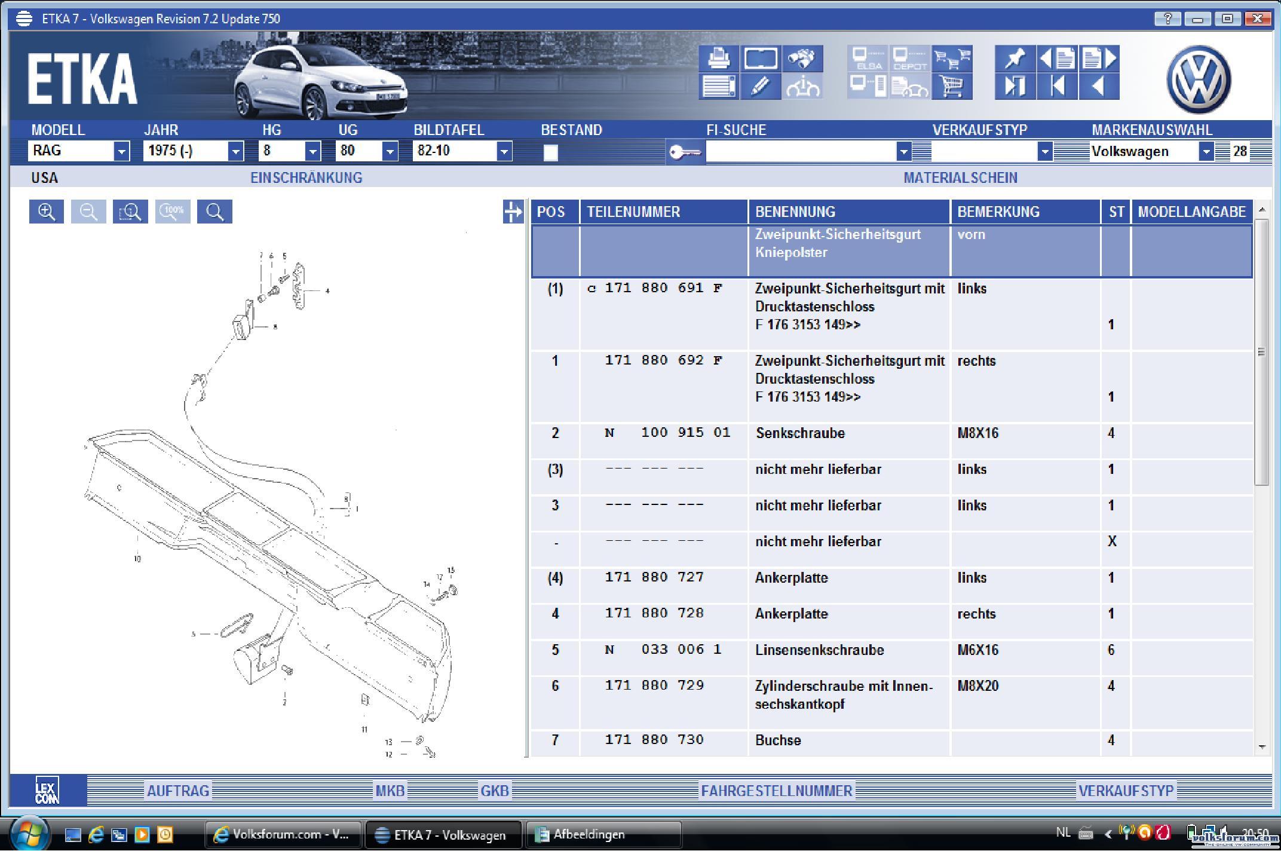Image resolution: width=1281 pixels, height=851 pixels.
Task: Click the key icon beside FI-SUCHE
Action: click(685, 152)
